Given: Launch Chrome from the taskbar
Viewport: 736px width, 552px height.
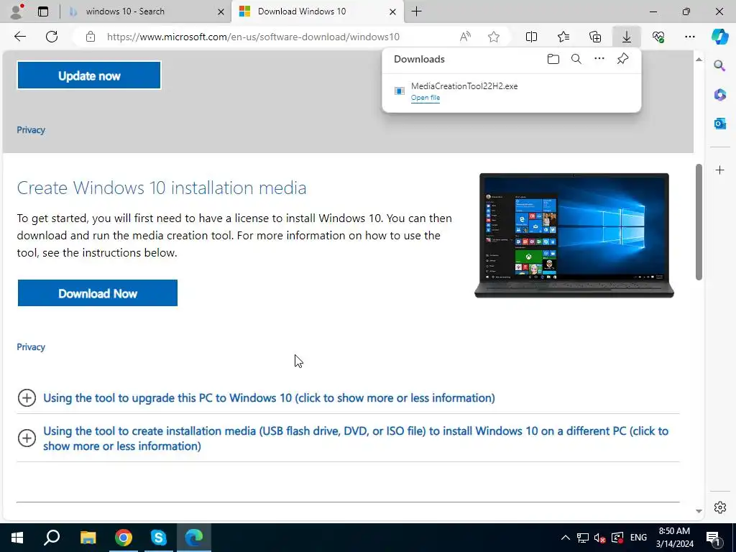Looking at the screenshot, I should pyautogui.click(x=124, y=538).
